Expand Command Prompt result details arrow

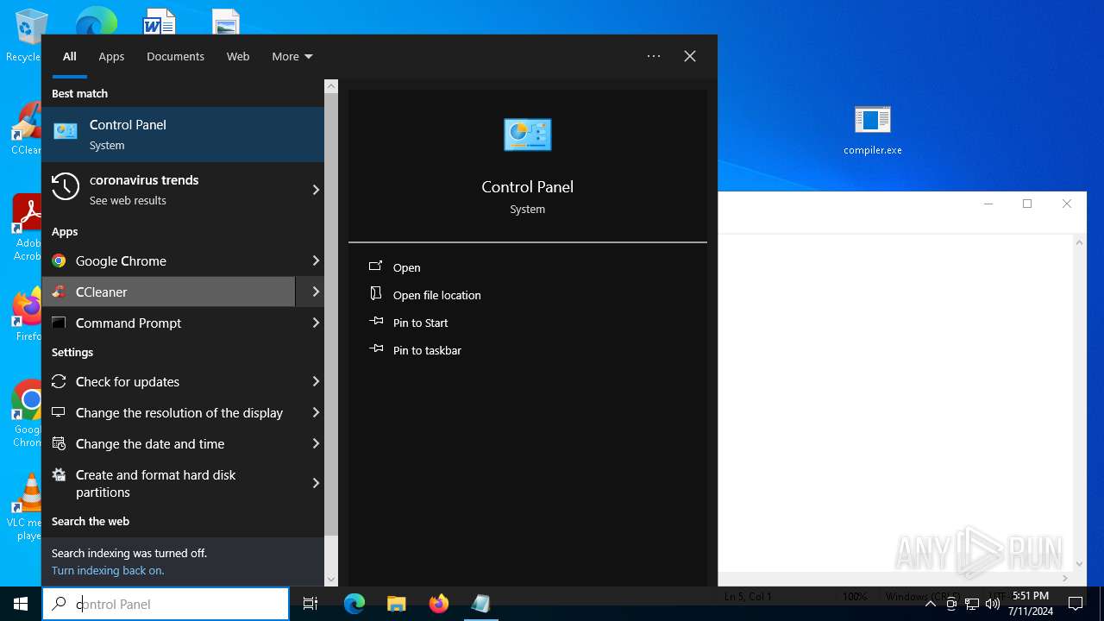[x=316, y=323]
